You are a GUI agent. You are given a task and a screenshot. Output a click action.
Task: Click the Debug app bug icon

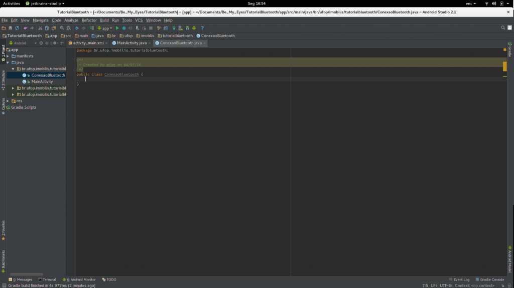click(124, 28)
